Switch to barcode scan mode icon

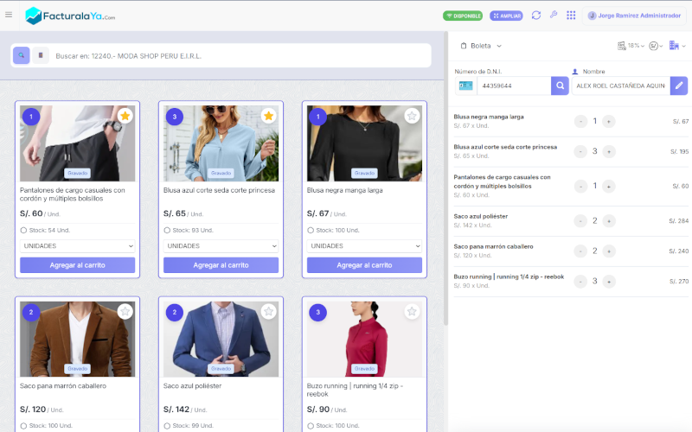[41, 55]
